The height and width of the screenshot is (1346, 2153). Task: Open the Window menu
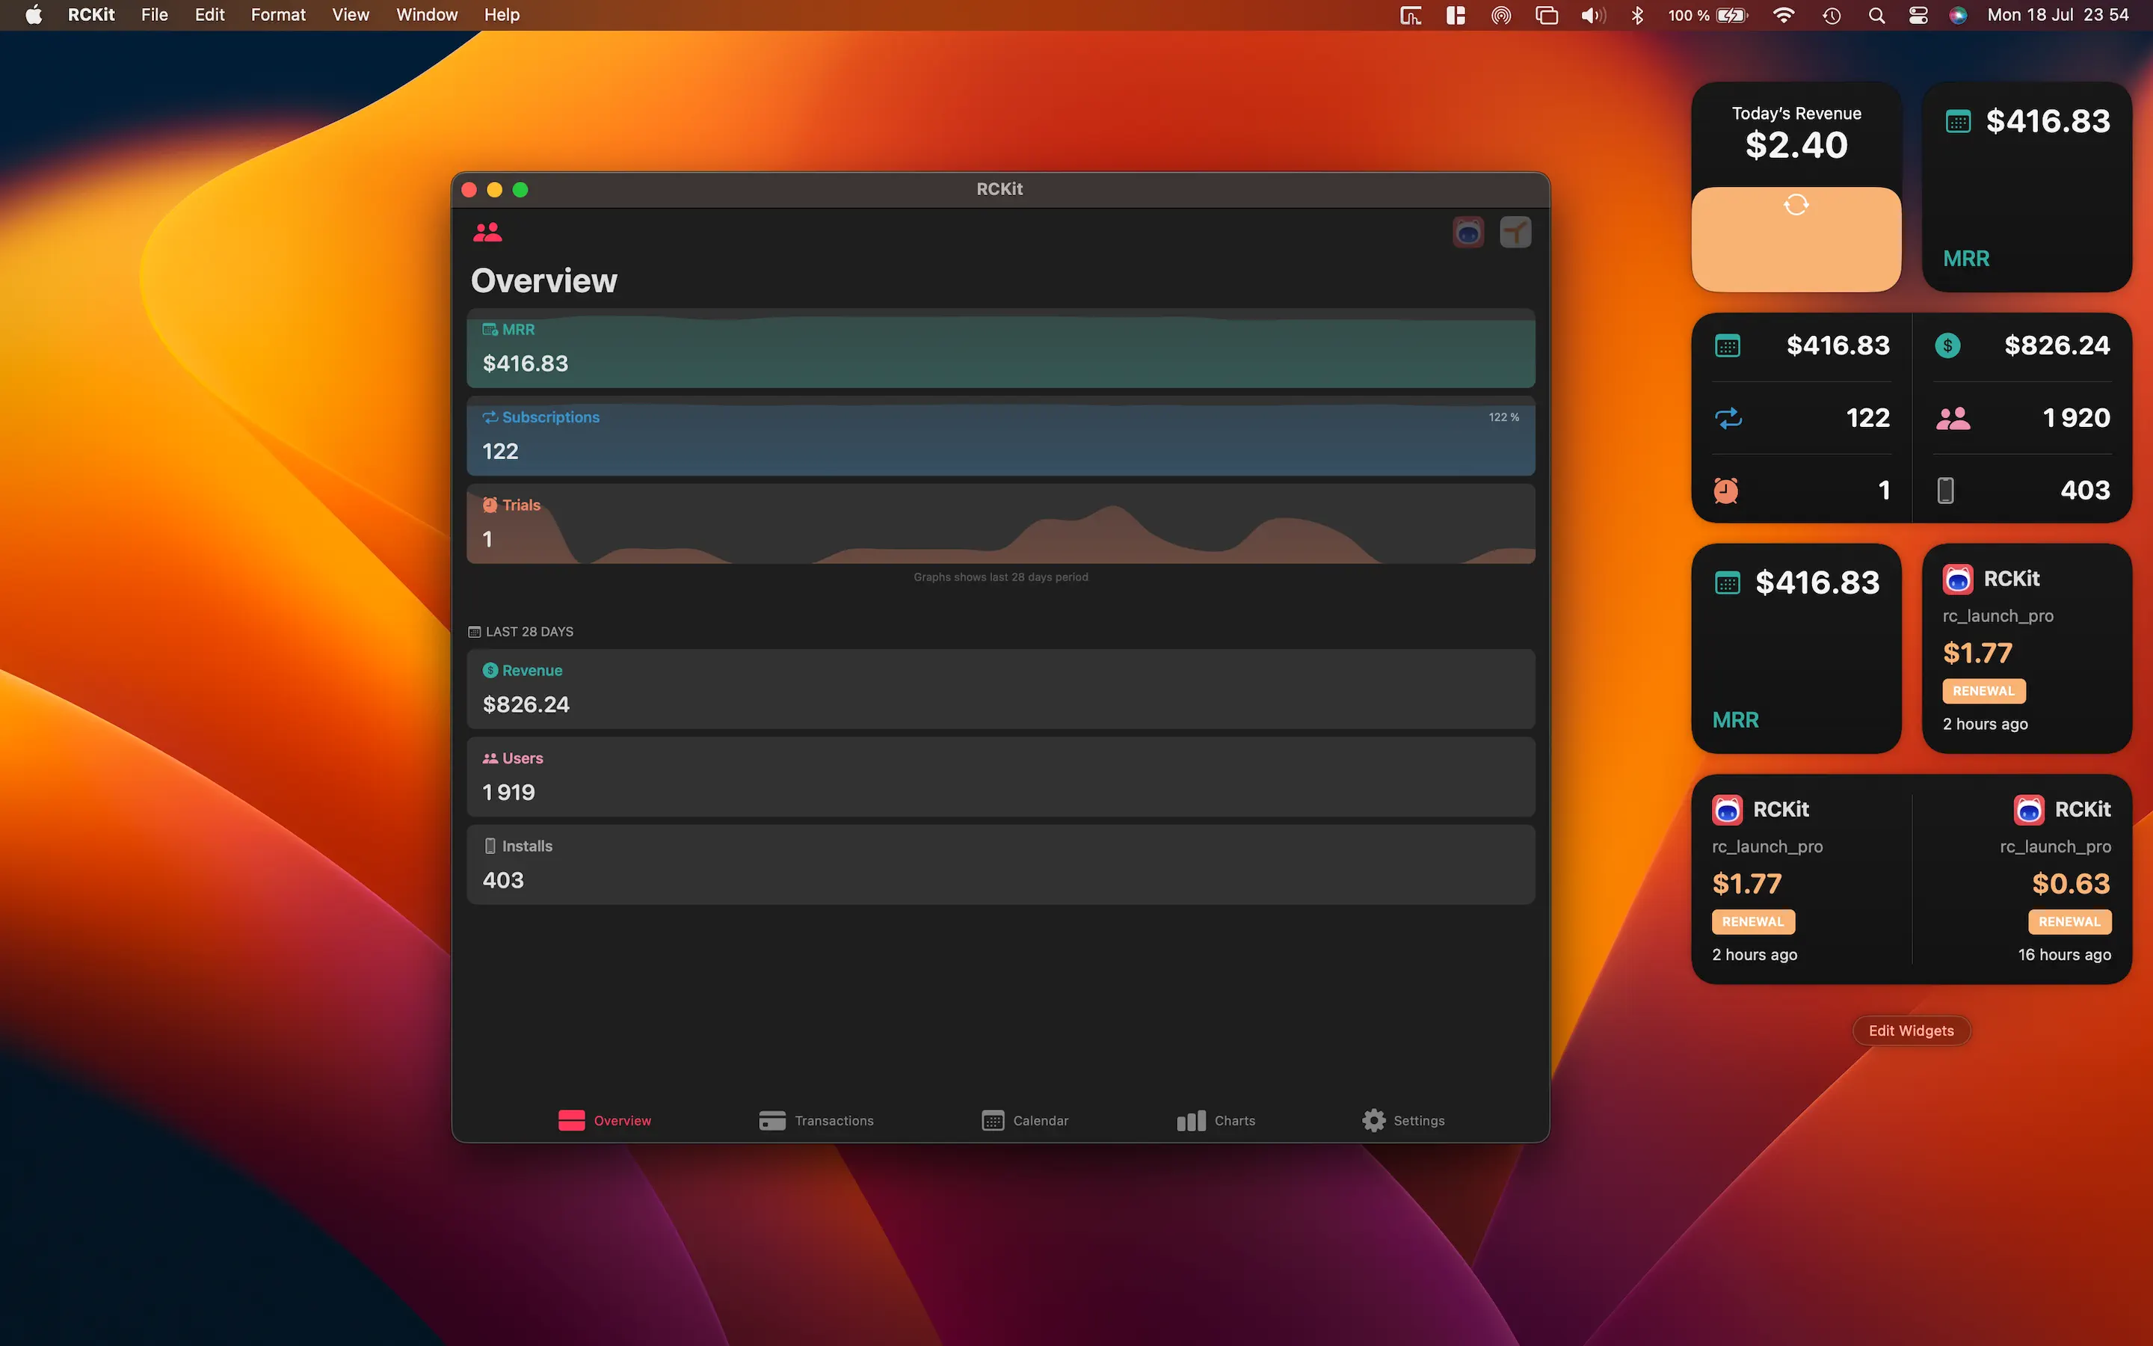[x=426, y=15]
